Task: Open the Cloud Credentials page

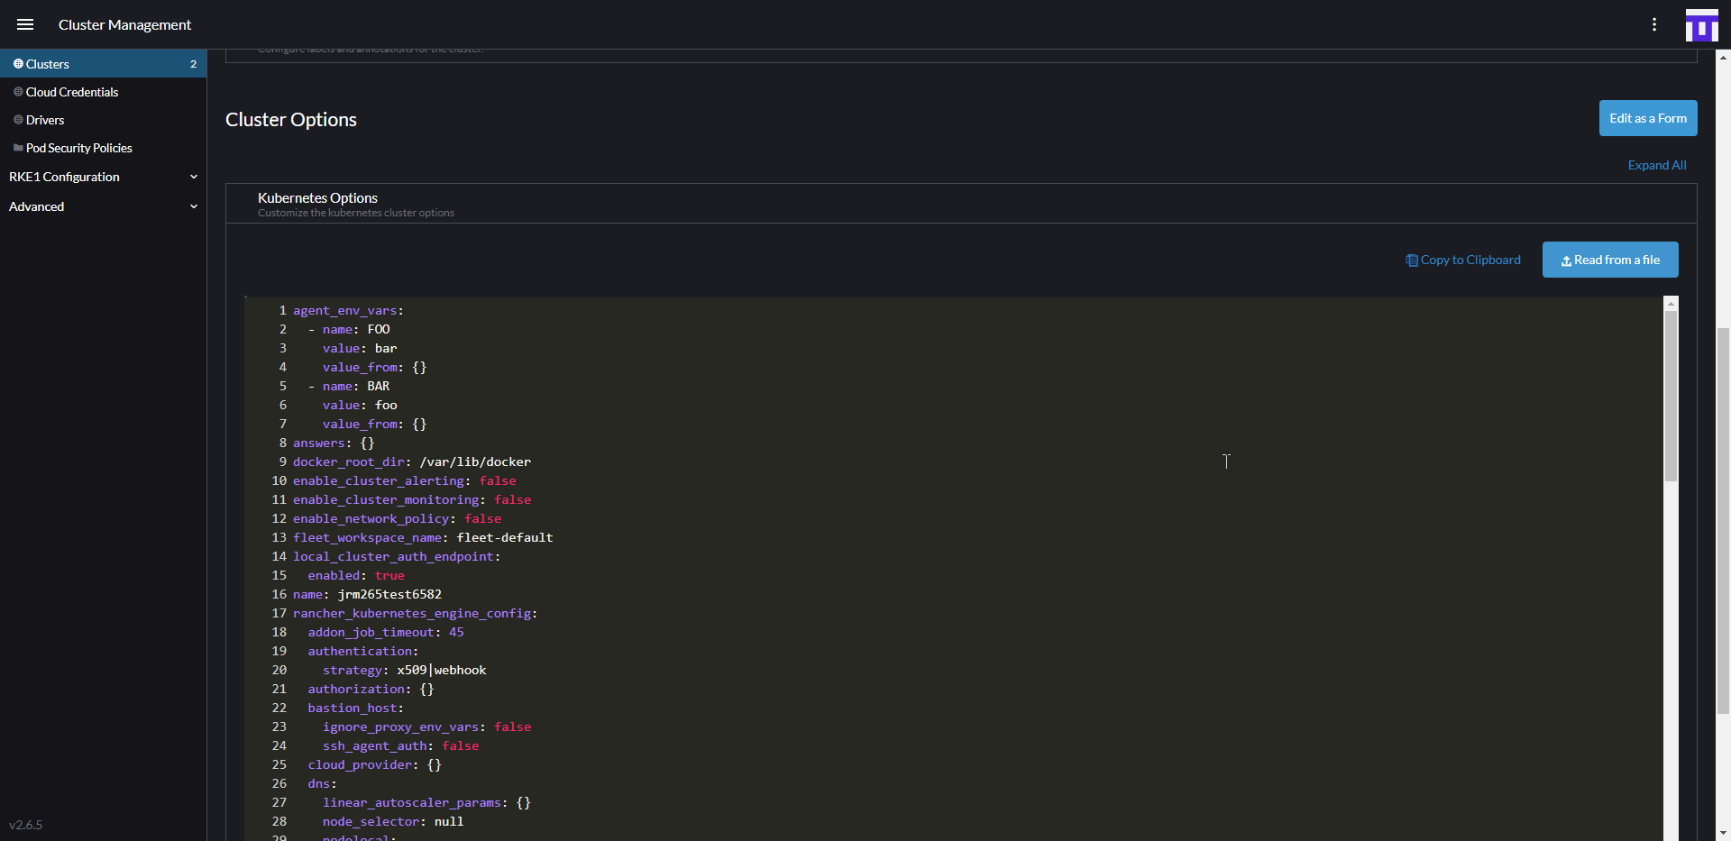Action: 72,91
